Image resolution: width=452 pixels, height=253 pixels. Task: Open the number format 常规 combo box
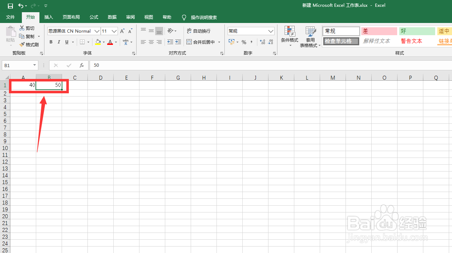point(251,31)
